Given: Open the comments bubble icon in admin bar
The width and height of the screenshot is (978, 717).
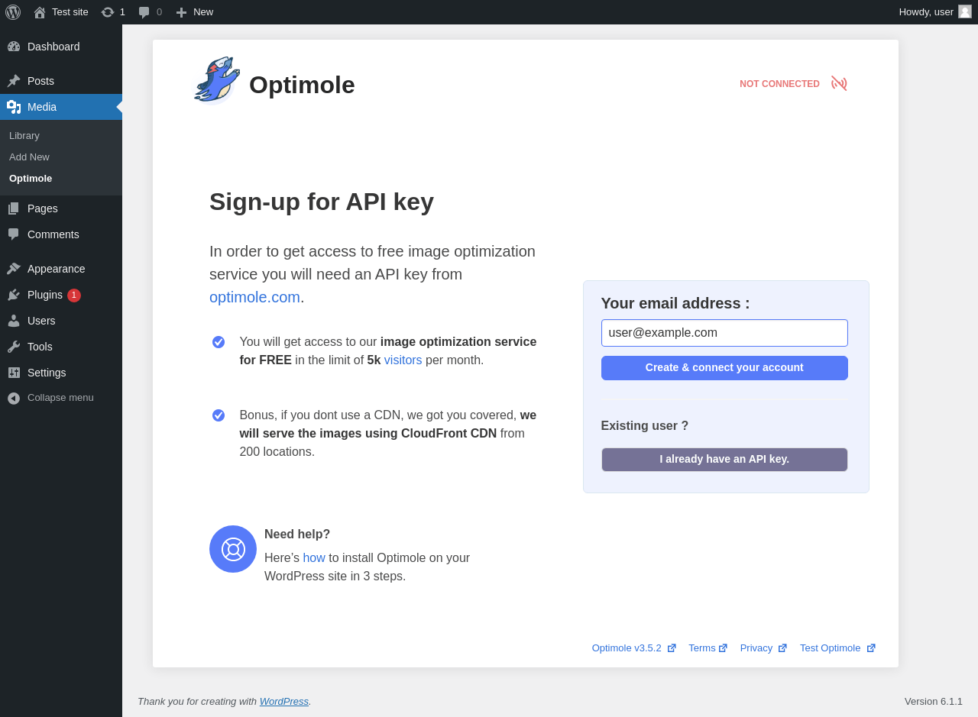Looking at the screenshot, I should click(144, 12).
